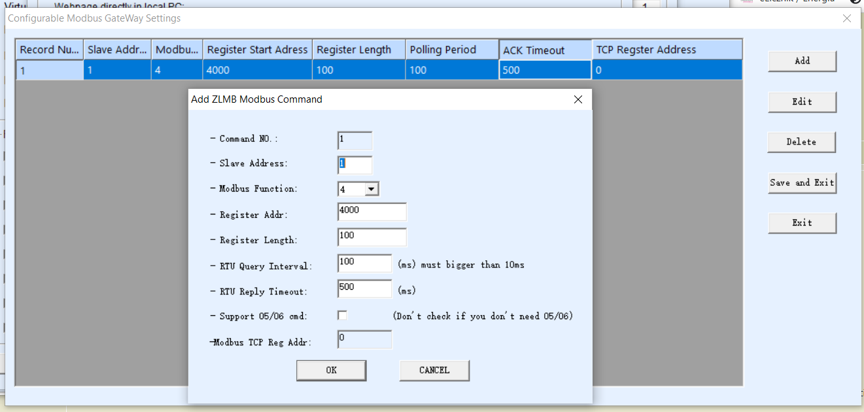
Task: Click the circular refresh icon top right
Action: tap(855, 2)
